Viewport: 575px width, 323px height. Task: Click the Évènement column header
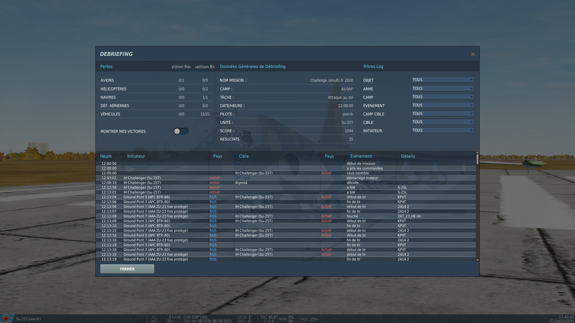click(361, 156)
